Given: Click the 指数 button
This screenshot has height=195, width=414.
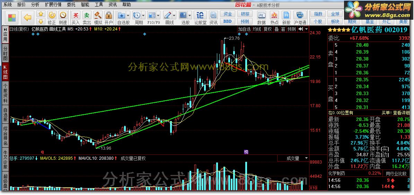Looking at the screenshot, I should coord(318,14).
